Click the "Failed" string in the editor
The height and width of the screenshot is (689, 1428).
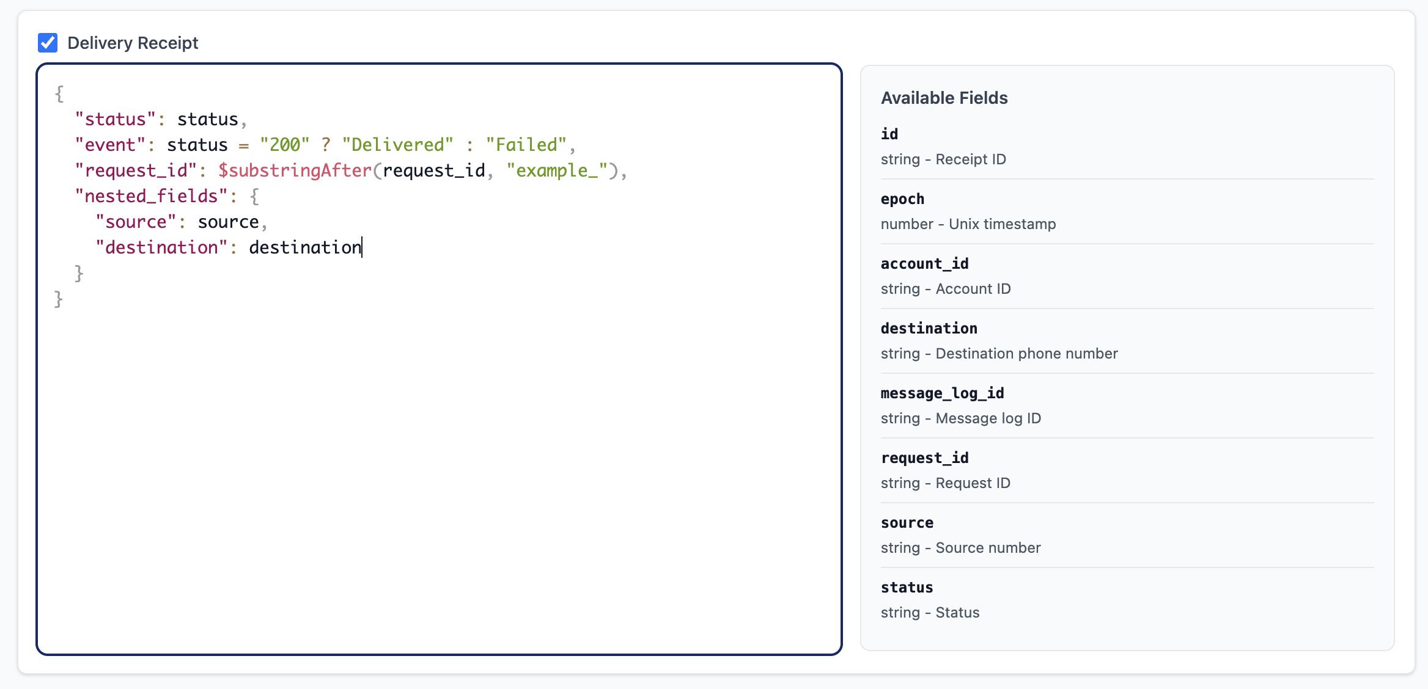click(526, 145)
